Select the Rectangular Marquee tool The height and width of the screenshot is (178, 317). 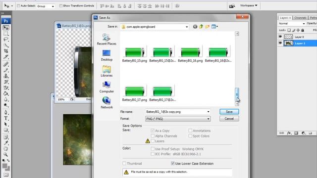point(6,34)
